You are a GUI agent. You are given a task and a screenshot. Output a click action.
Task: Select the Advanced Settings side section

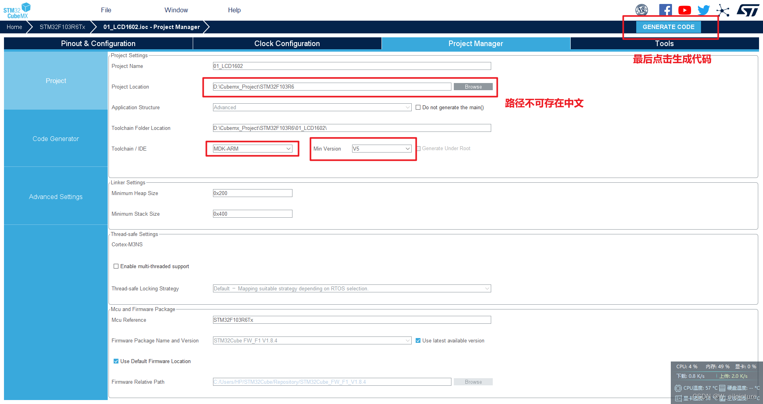(56, 197)
